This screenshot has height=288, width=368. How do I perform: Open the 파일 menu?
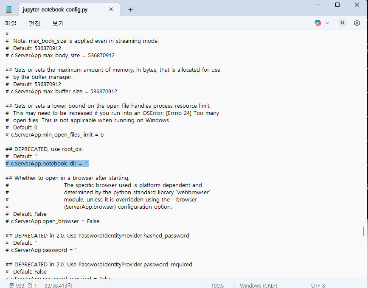[11, 23]
